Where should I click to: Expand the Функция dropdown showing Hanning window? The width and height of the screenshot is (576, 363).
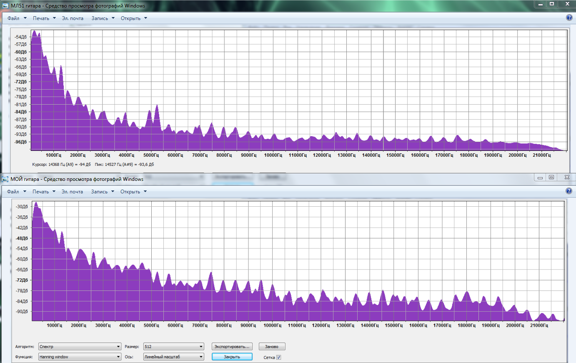pyautogui.click(x=80, y=357)
